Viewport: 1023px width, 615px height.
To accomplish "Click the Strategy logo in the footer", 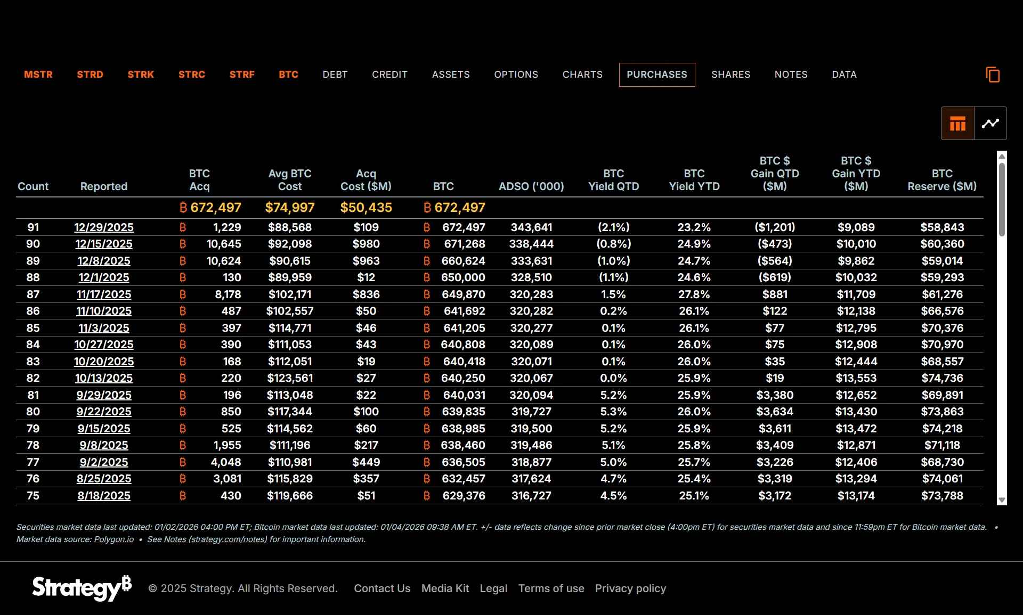I will click(80, 588).
